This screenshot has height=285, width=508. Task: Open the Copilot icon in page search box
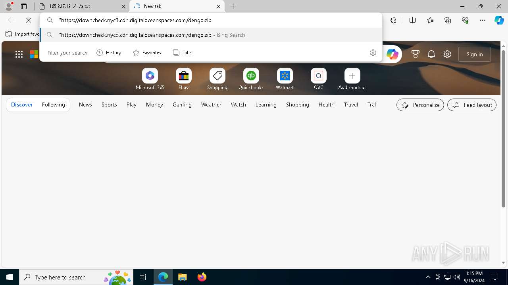tap(393, 54)
